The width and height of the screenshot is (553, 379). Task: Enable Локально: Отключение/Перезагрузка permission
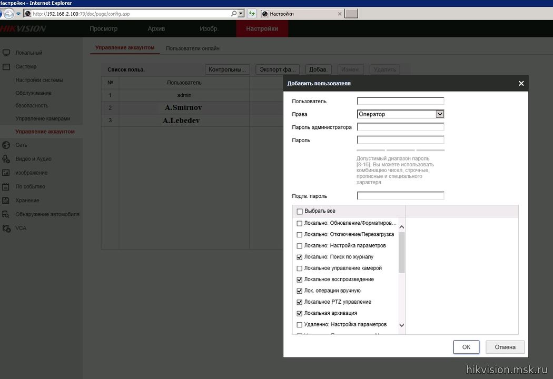[x=300, y=234]
